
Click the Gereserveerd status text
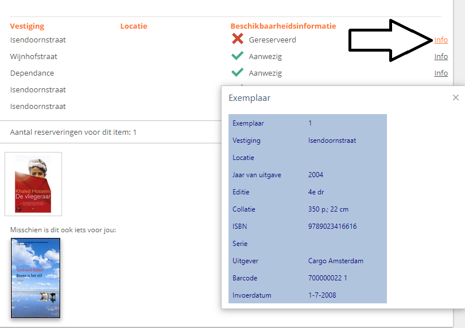pos(272,40)
